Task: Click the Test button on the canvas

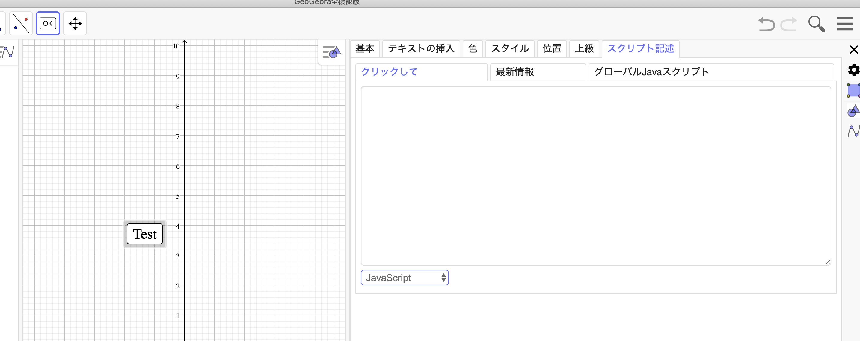Action: click(144, 234)
